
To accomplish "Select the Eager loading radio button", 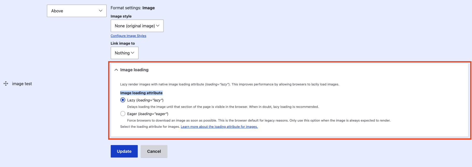I will (123, 114).
